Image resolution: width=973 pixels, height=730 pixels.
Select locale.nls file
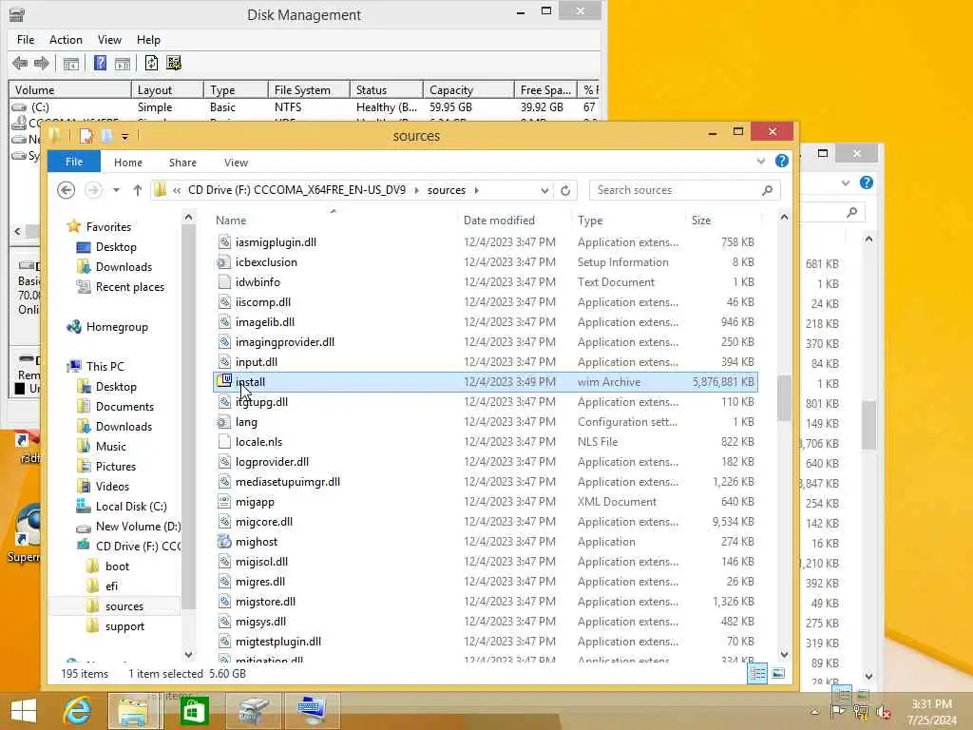pyautogui.click(x=486, y=442)
